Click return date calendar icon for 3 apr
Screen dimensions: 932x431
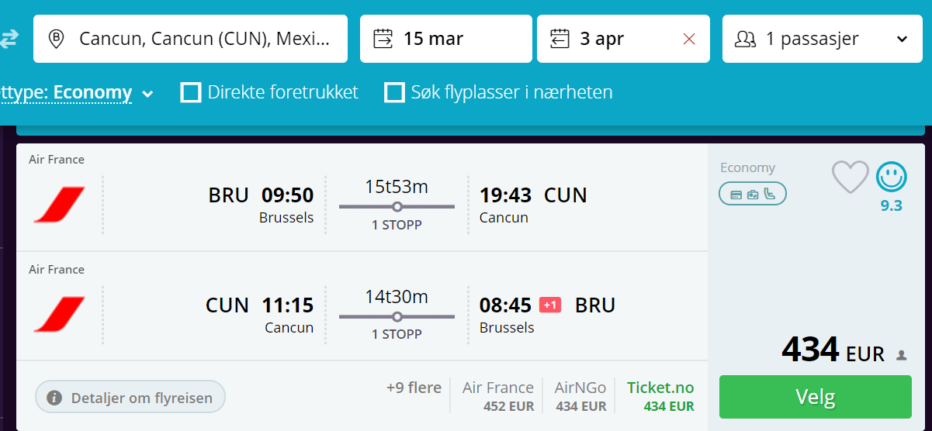point(560,39)
